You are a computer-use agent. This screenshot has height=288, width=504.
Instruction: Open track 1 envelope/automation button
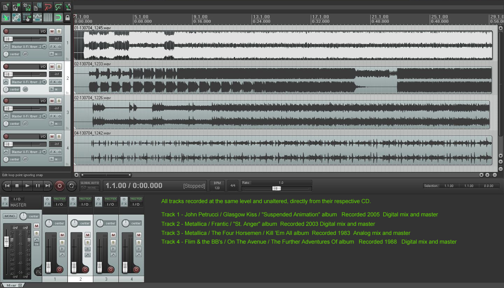[x=6, y=46]
